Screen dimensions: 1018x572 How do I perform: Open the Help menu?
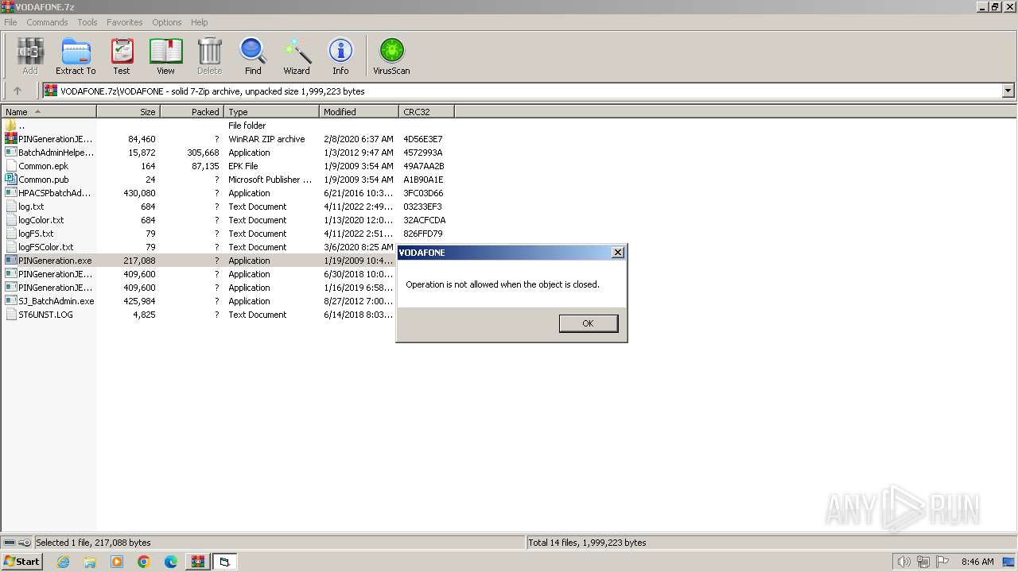[x=200, y=22]
